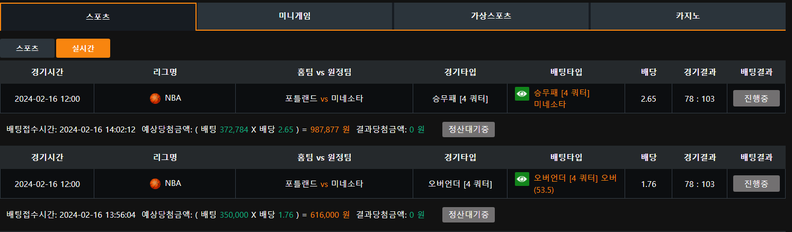This screenshot has width=792, height=232.
Task: Select the small 스포츠 filter beside 실시간
Action: pyautogui.click(x=27, y=48)
